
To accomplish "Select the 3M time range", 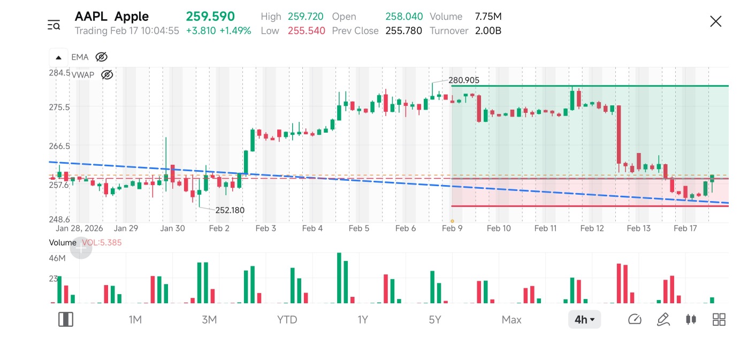I will (x=209, y=320).
